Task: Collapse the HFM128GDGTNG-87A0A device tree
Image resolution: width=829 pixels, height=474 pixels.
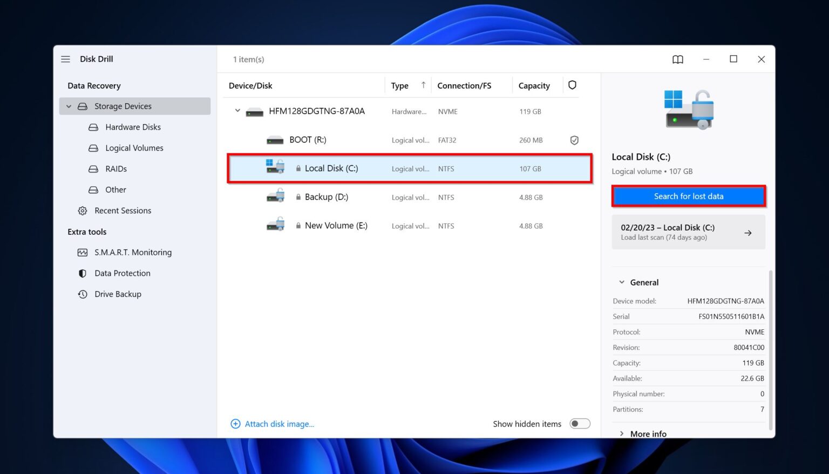Action: (237, 111)
